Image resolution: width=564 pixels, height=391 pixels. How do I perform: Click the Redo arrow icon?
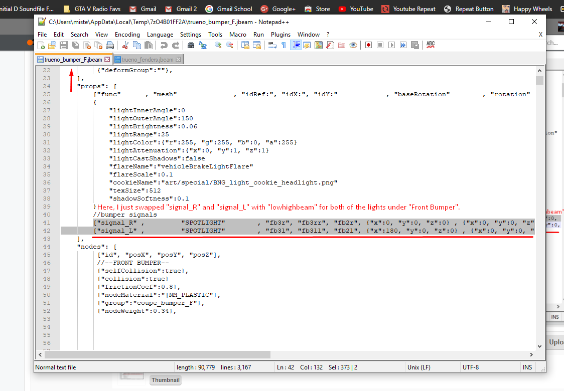click(176, 45)
